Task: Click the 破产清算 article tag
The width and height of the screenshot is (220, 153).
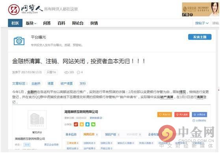Action: tap(67, 84)
